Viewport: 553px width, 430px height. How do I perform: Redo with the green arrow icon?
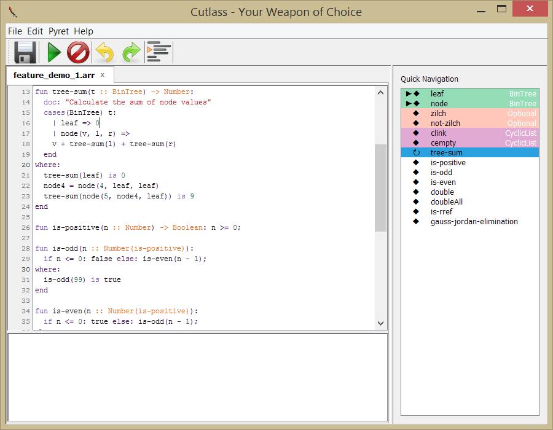coord(131,52)
